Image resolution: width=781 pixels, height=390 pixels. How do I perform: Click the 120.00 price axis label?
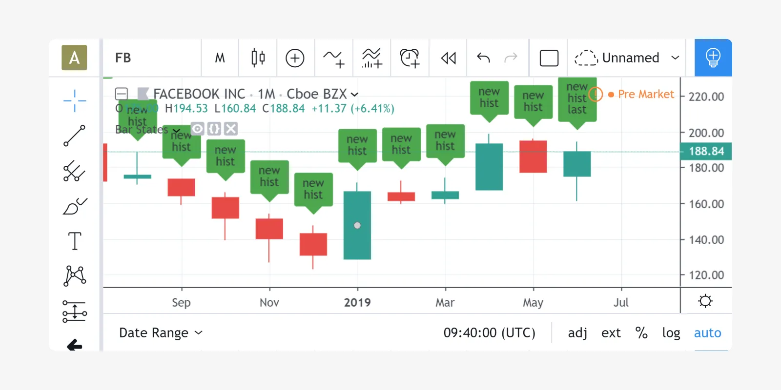click(706, 275)
